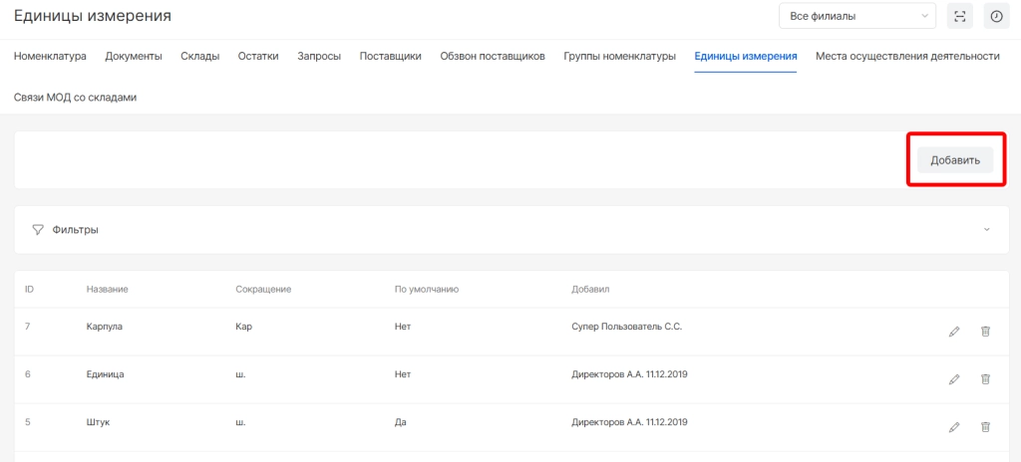Open the clock history icon button
Image resolution: width=1021 pixels, height=462 pixels.
coord(995,16)
